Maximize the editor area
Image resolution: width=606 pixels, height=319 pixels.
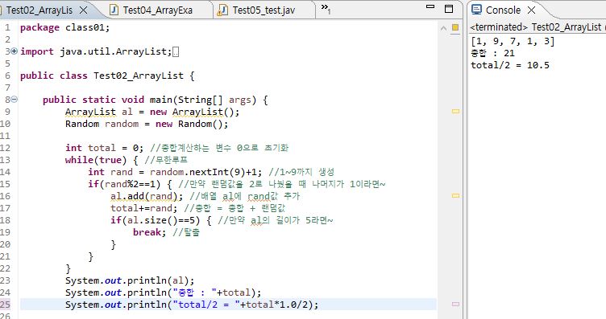coord(449,9)
